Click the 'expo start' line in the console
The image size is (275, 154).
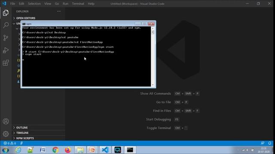click(x=32, y=54)
